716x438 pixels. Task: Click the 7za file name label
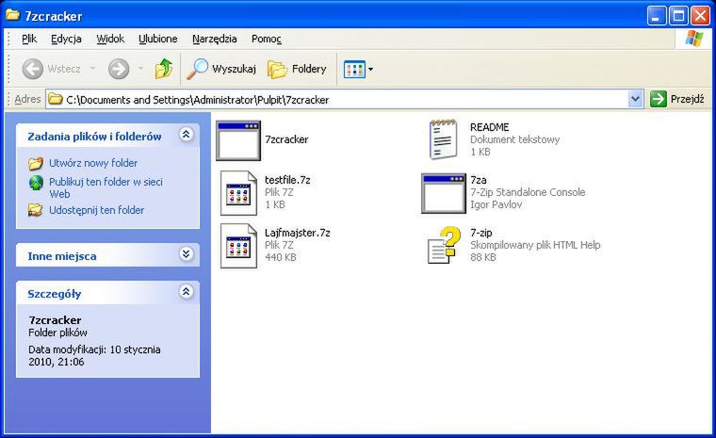pyautogui.click(x=479, y=180)
